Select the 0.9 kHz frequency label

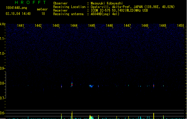click(x=2, y=68)
